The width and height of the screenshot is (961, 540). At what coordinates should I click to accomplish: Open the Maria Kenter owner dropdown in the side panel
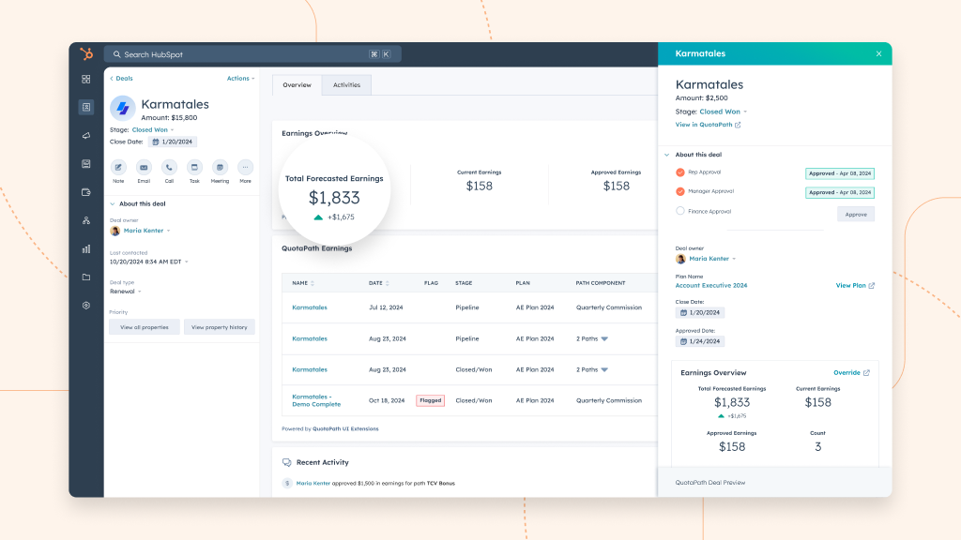(x=712, y=259)
